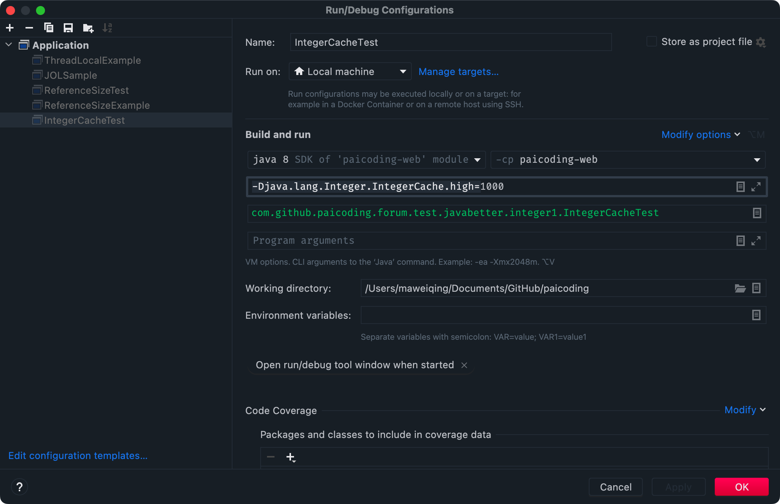Click the Save Configuration icon
The image size is (780, 504).
[x=68, y=28]
